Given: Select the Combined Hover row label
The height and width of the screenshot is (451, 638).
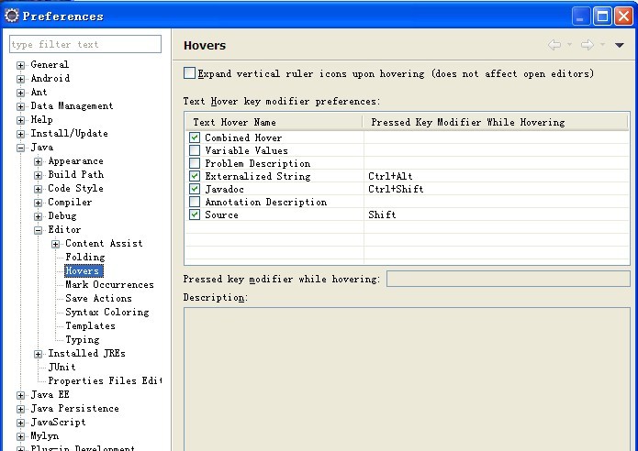Looking at the screenshot, I should (x=243, y=137).
